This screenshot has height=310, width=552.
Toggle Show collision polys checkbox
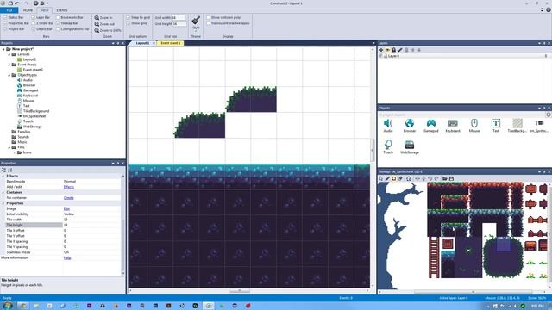click(x=208, y=17)
